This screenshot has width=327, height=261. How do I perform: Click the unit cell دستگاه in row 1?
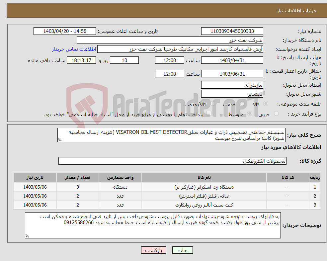[x=120, y=187]
